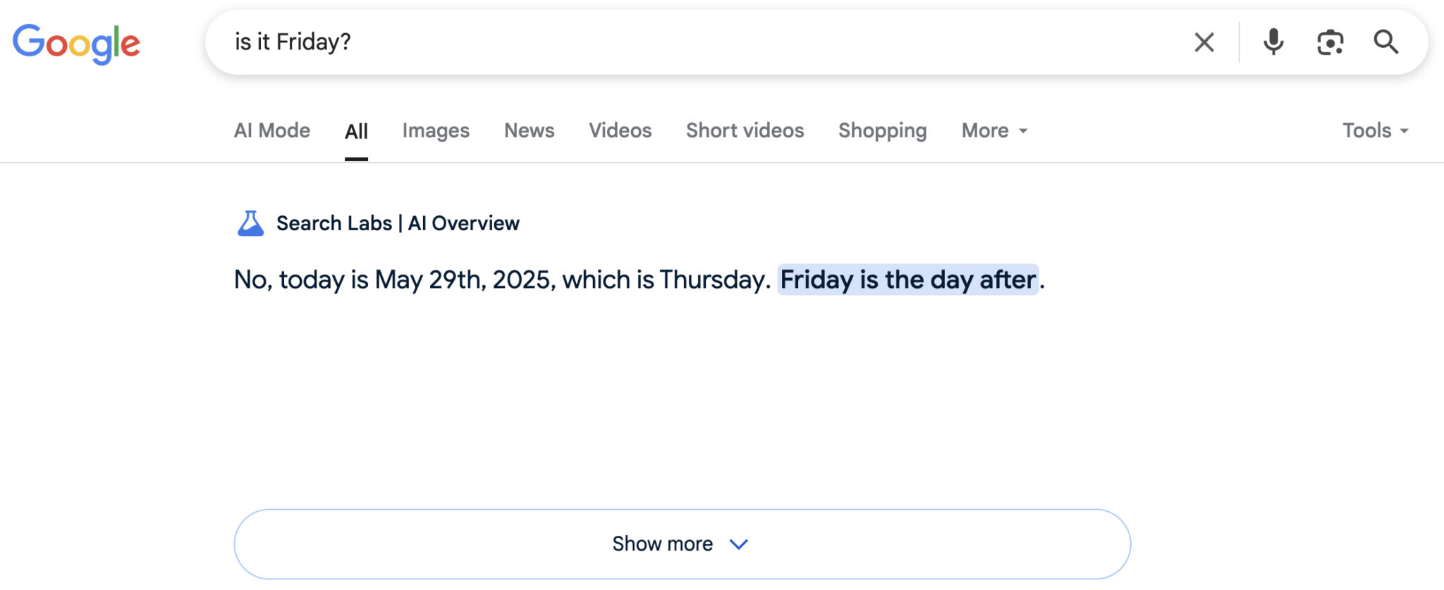Open Google Lens image search icon
The image size is (1444, 590).
coord(1330,42)
